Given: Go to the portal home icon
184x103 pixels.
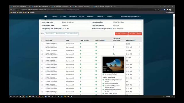Looking at the screenshot, I should click(45, 17).
